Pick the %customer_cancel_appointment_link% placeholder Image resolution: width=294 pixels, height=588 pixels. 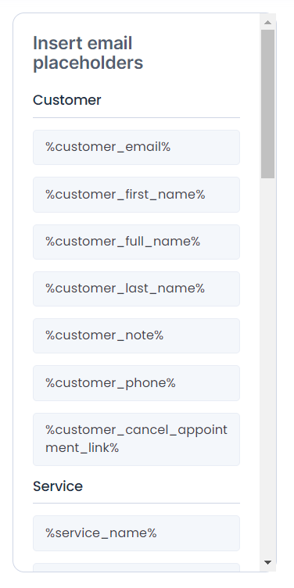pyautogui.click(x=136, y=439)
